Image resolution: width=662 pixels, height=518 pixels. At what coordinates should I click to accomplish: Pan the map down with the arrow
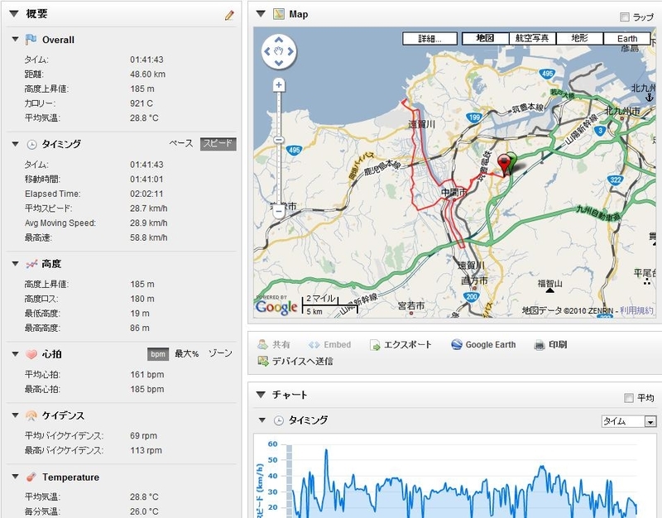tap(279, 63)
